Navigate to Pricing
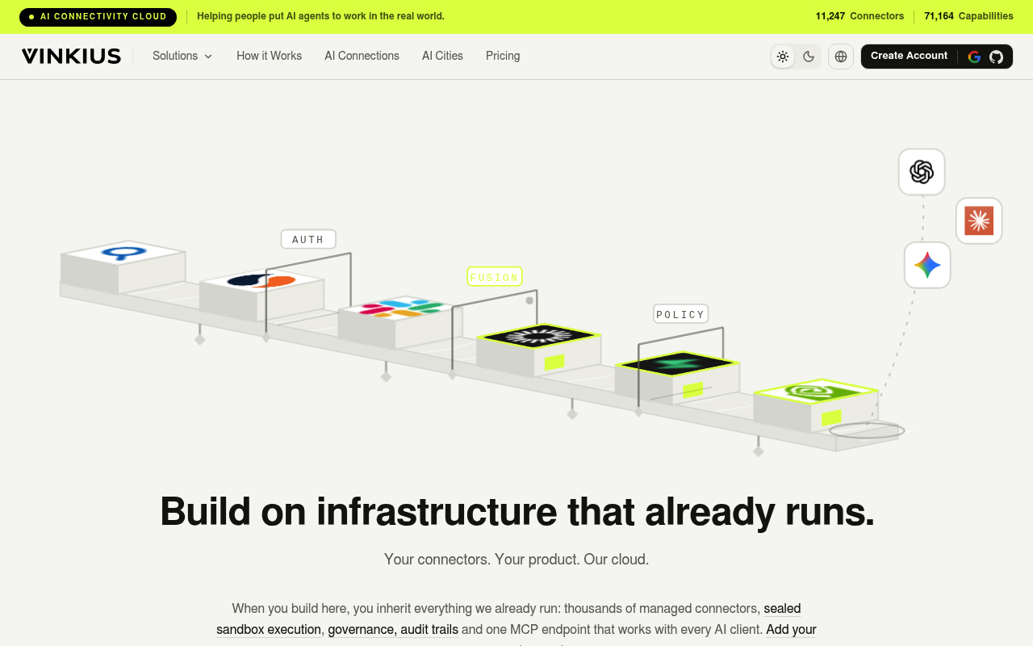This screenshot has width=1033, height=646. pyautogui.click(x=503, y=56)
